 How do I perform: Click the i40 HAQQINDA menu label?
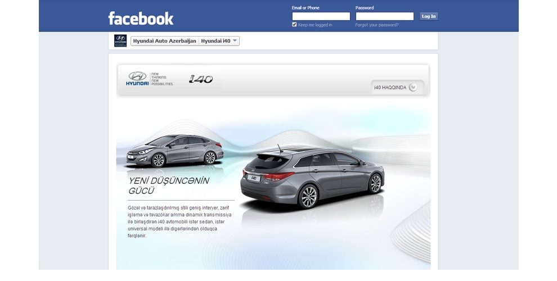coord(390,88)
